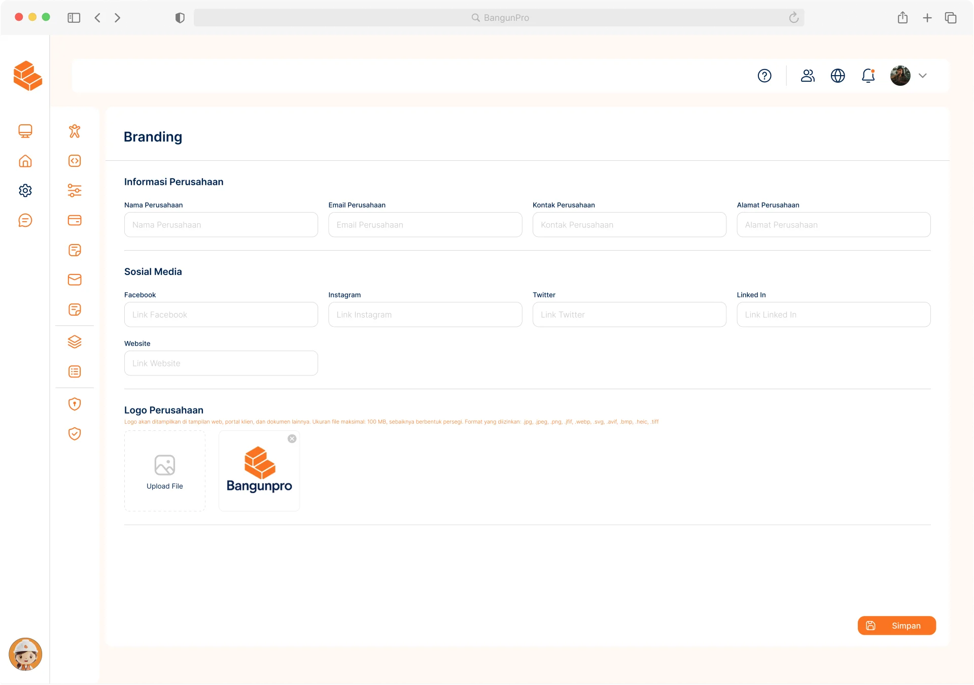Screen dimensions: 974x685
Task: Click the help question mark icon
Action: [764, 76]
